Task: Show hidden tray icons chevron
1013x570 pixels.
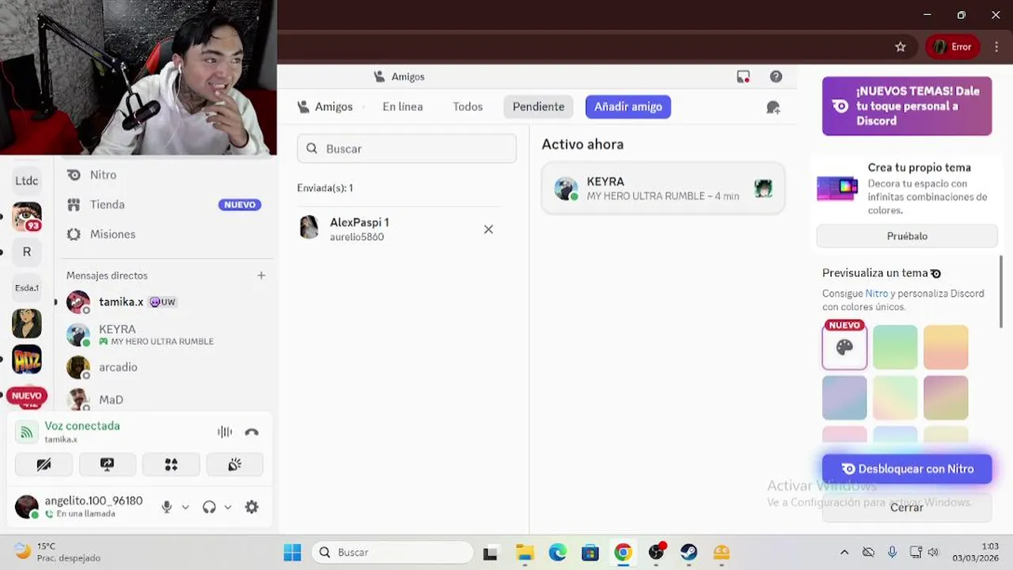Action: coord(844,552)
